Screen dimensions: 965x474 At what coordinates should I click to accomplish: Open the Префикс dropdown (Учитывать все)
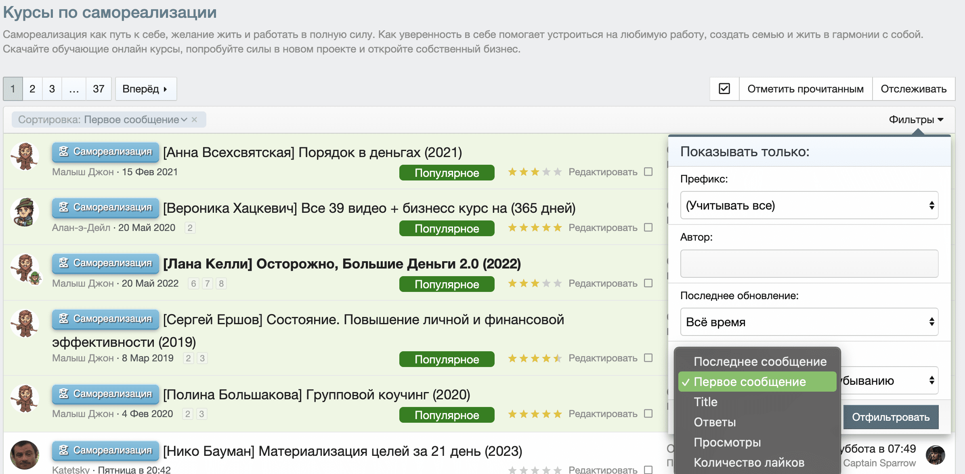click(809, 206)
